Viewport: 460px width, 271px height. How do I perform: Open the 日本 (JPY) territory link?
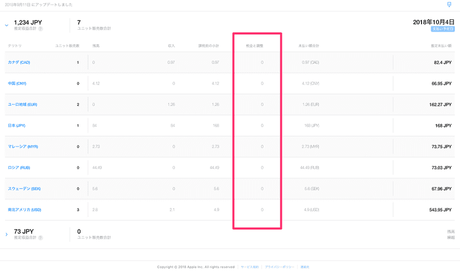(x=17, y=126)
